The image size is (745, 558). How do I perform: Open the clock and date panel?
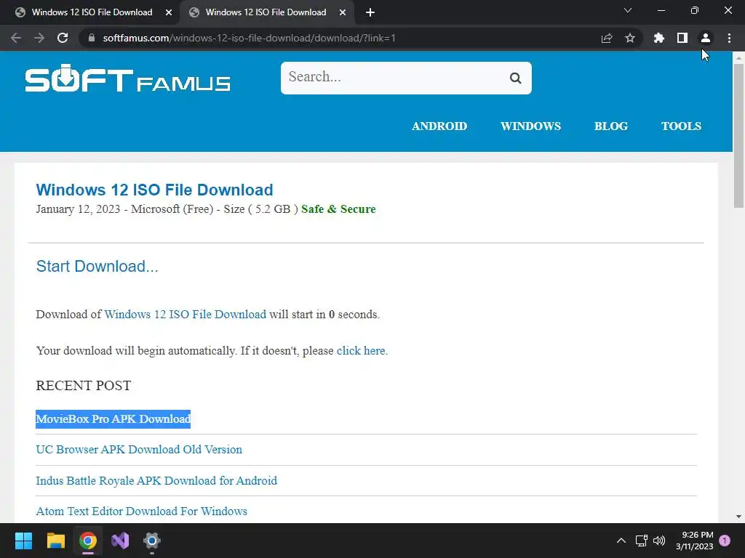(695, 541)
